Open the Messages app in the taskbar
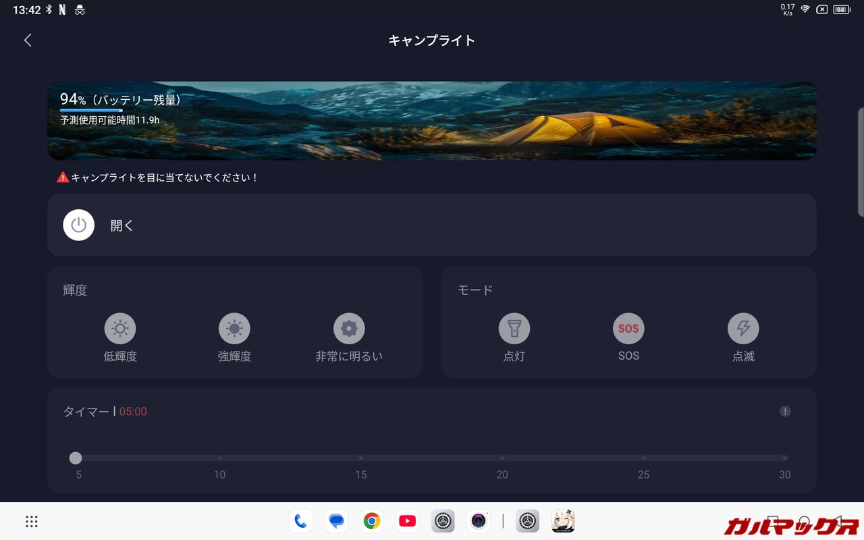This screenshot has height=540, width=864. point(336,521)
